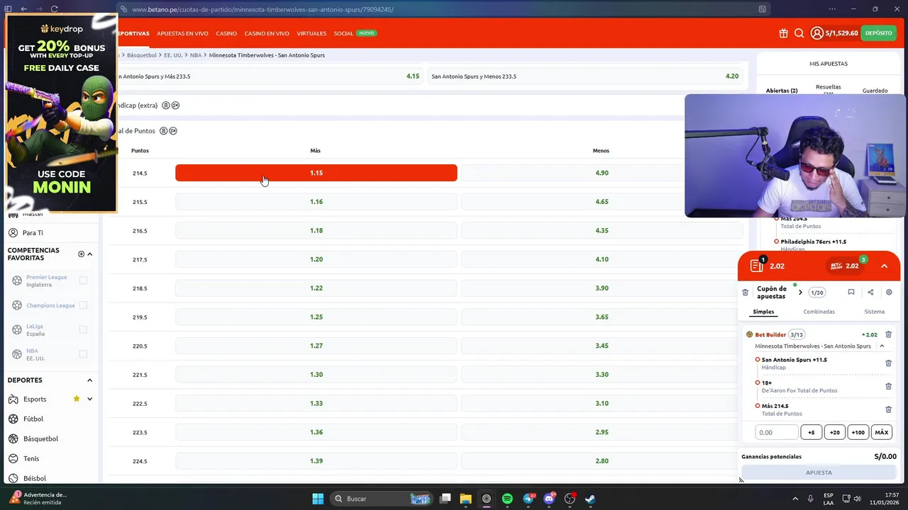Click the green Depósito button
This screenshot has height=510, width=908.
(878, 33)
